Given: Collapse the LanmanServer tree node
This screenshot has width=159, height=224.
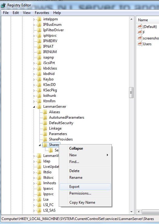Looking at the screenshot, I should 34,107.
